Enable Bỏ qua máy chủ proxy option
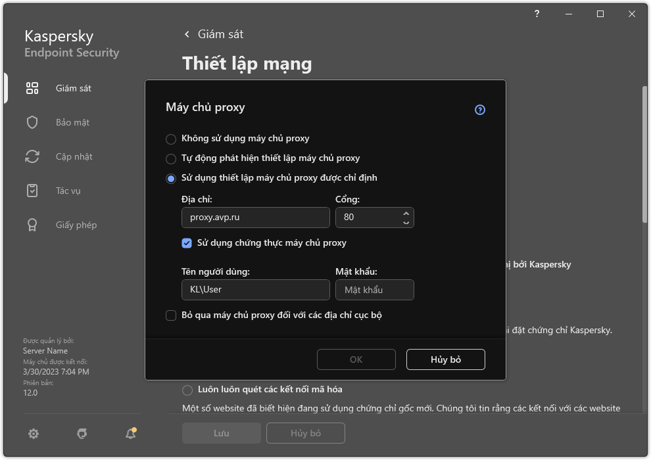This screenshot has height=460, width=651. point(170,315)
